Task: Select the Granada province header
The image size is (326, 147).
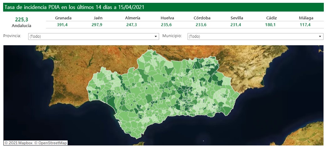Action: pyautogui.click(x=63, y=18)
